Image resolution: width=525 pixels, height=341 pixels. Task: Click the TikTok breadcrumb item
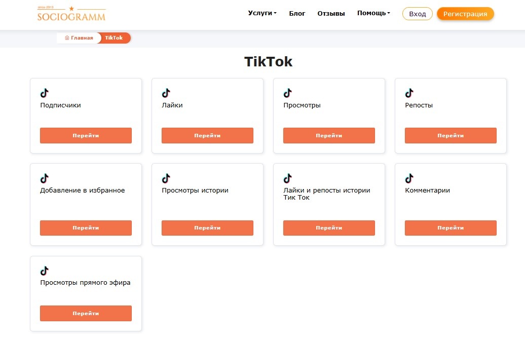tap(114, 38)
